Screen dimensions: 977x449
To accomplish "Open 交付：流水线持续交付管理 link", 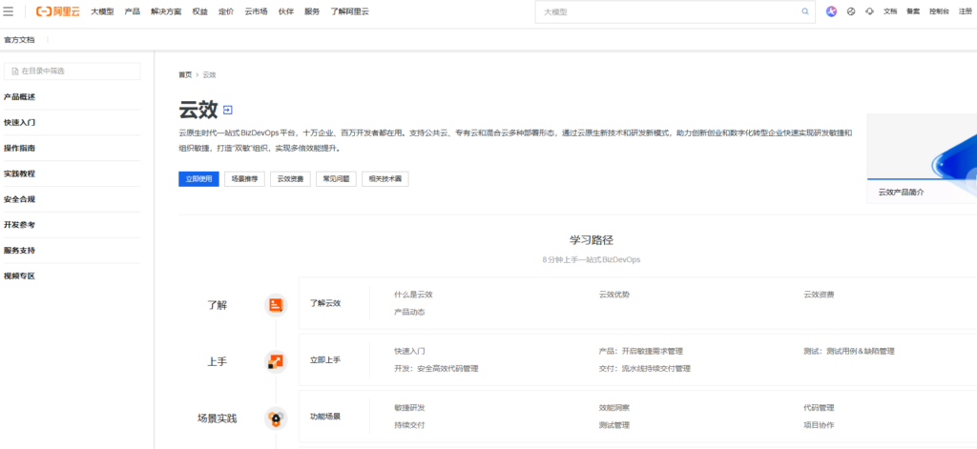I will point(645,369).
